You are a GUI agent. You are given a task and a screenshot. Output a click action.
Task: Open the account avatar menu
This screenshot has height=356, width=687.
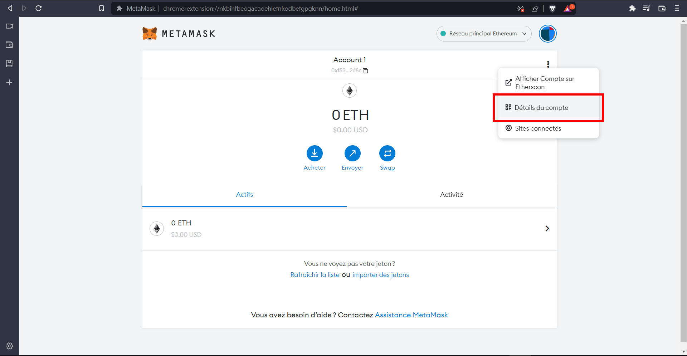547,34
